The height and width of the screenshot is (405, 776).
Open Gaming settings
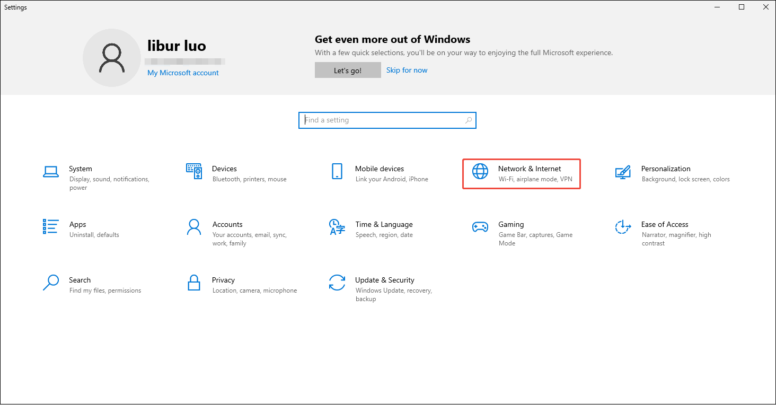coord(511,224)
